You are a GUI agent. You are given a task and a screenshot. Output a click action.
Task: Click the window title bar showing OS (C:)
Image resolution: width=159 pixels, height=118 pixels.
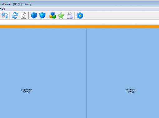79,4
